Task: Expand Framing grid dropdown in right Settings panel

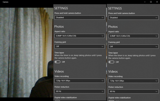Action: click(133, 47)
